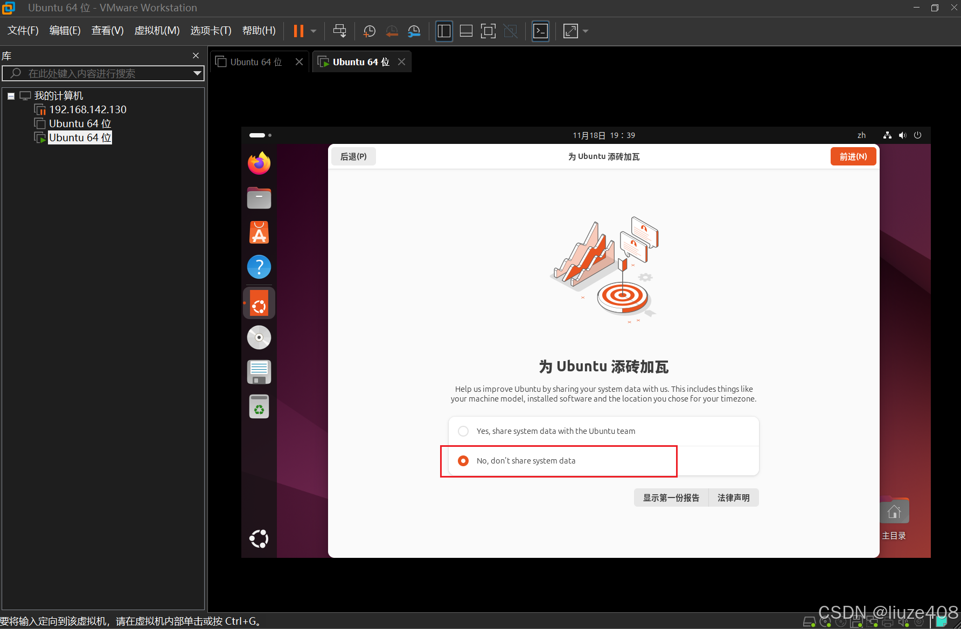Launch Firefox from the Ubuntu dock

(259, 163)
